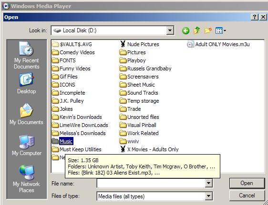This screenshot has height=205, width=268.
Task: Open the File name dropdown arrow
Action: point(209,183)
